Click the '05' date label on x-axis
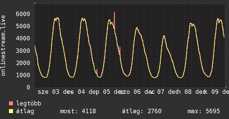The image size is (229, 119). pyautogui.click(x=107, y=92)
